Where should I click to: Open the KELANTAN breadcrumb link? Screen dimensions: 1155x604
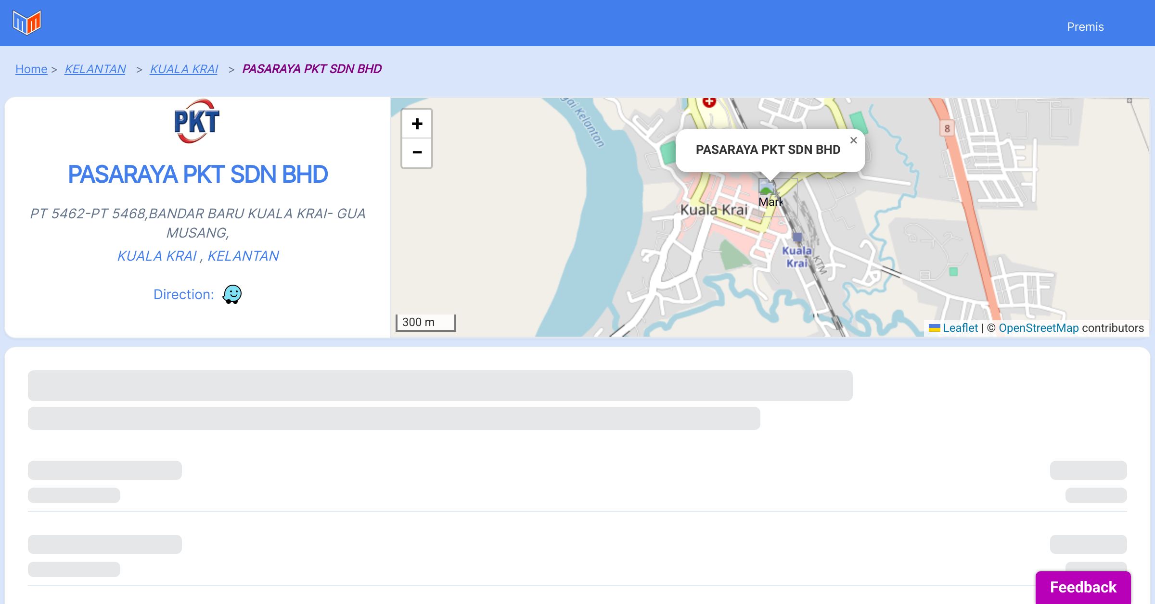click(x=95, y=69)
